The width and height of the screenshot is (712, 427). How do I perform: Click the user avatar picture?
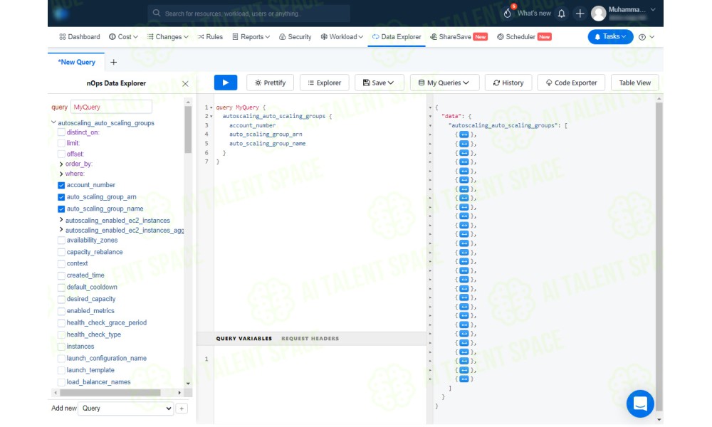(599, 14)
